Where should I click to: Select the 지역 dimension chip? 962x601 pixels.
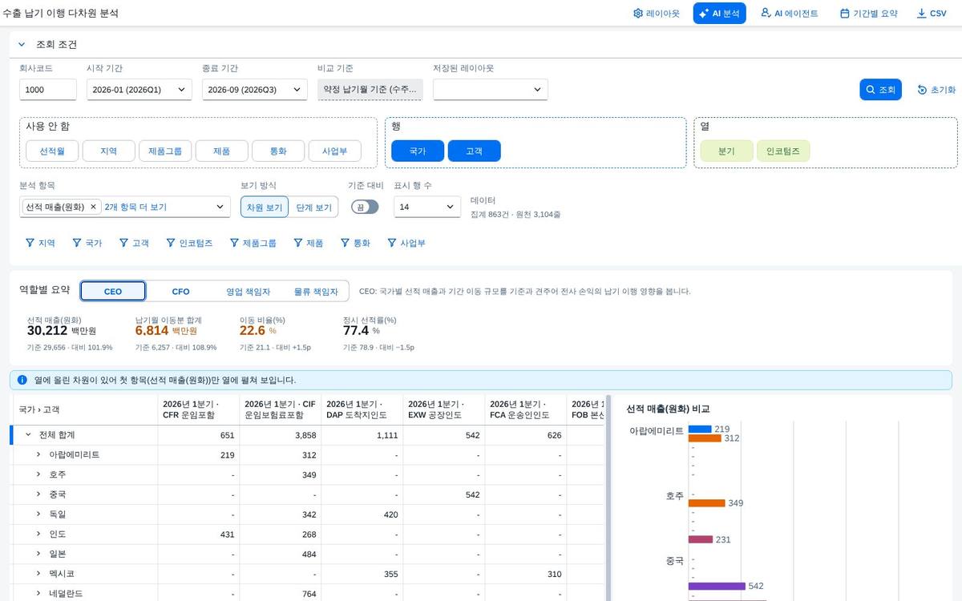tap(108, 151)
